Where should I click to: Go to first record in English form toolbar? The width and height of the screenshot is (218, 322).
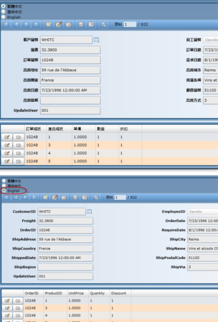tap(6, 198)
